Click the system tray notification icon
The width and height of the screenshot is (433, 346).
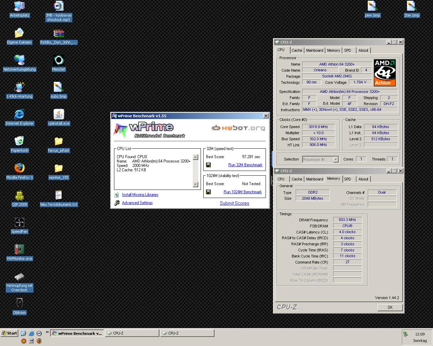[x=405, y=334]
